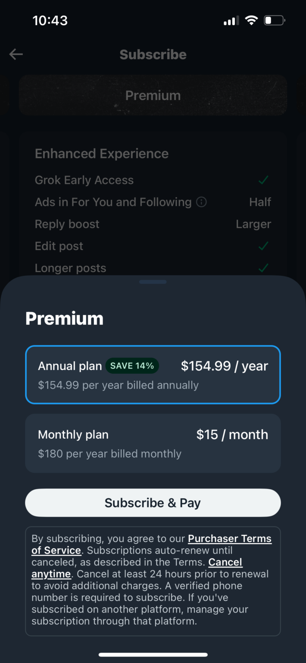
Task: Expand the Enhanced Experience feature list
Action: point(101,153)
